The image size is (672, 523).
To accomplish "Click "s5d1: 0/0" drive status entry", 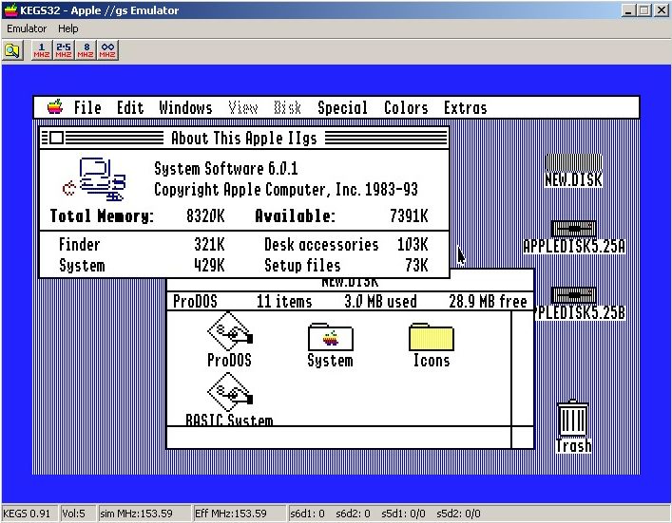I will coord(403,514).
